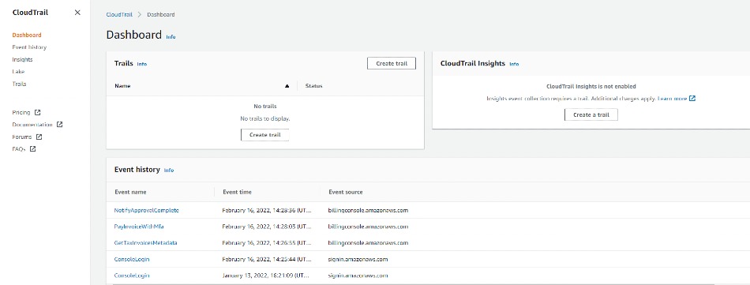Open the FAQs link
Image resolution: width=750 pixels, height=285 pixels.
tap(19, 149)
